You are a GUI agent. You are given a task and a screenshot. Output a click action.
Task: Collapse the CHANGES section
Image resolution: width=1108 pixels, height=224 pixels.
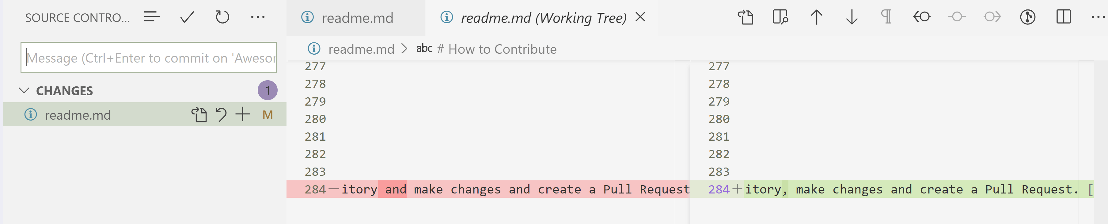(x=24, y=91)
